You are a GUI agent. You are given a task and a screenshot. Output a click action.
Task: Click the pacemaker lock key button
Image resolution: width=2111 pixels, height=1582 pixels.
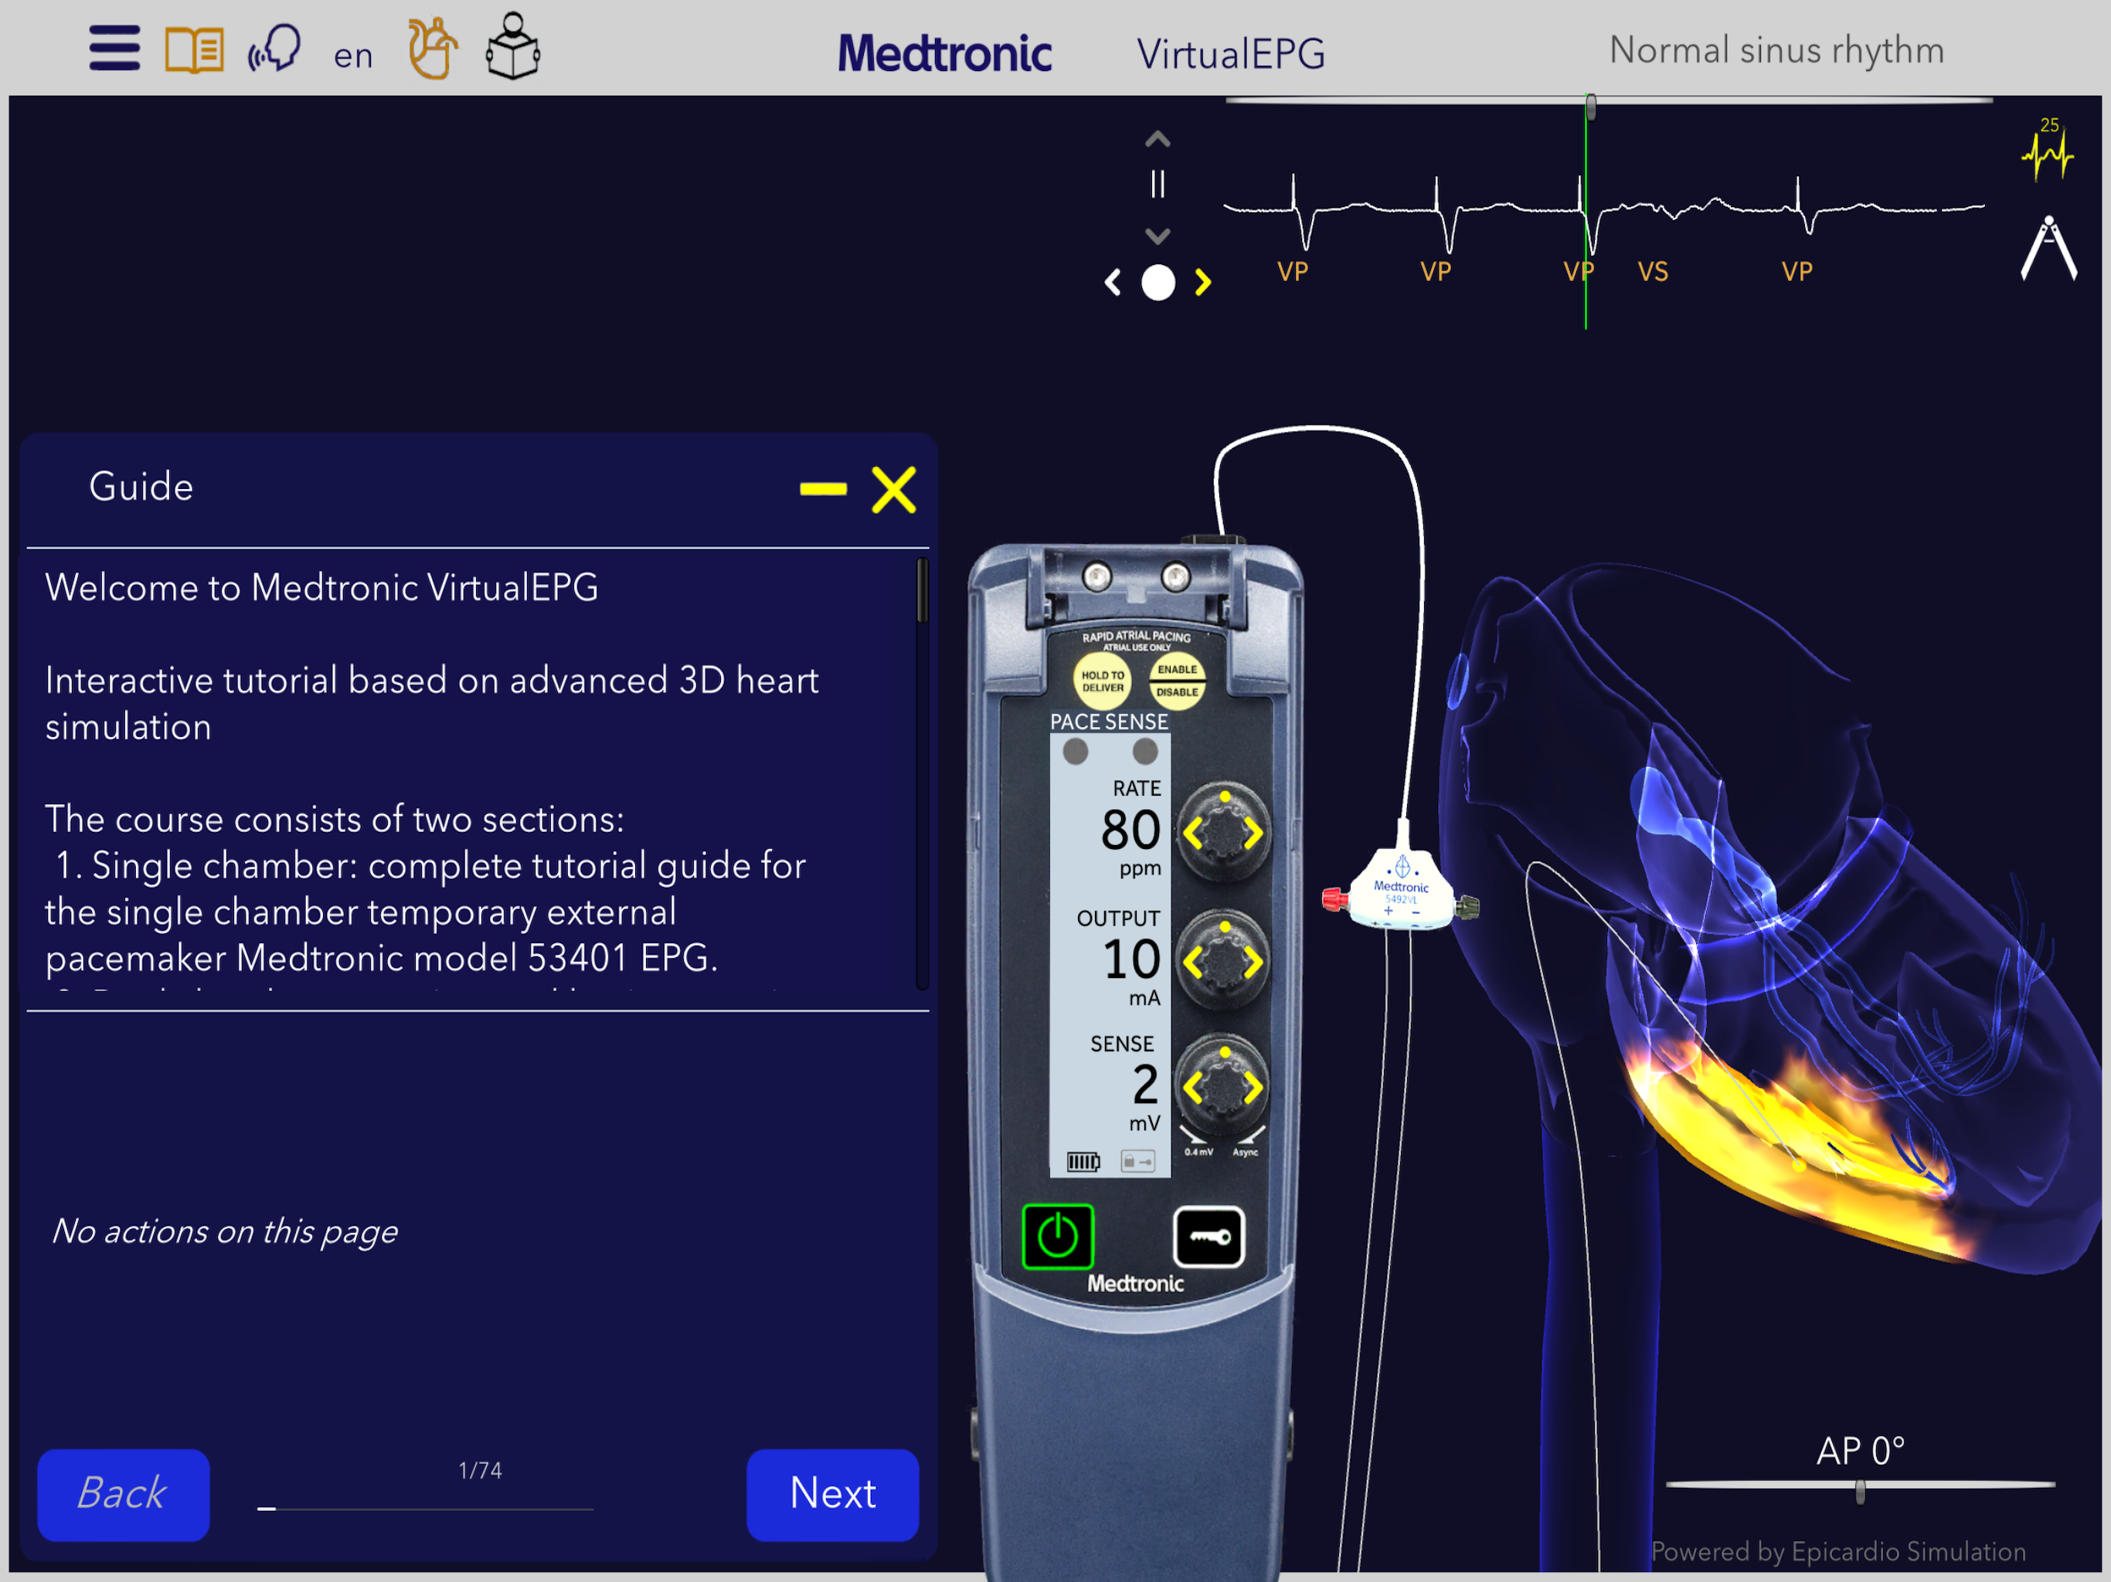pos(1208,1237)
